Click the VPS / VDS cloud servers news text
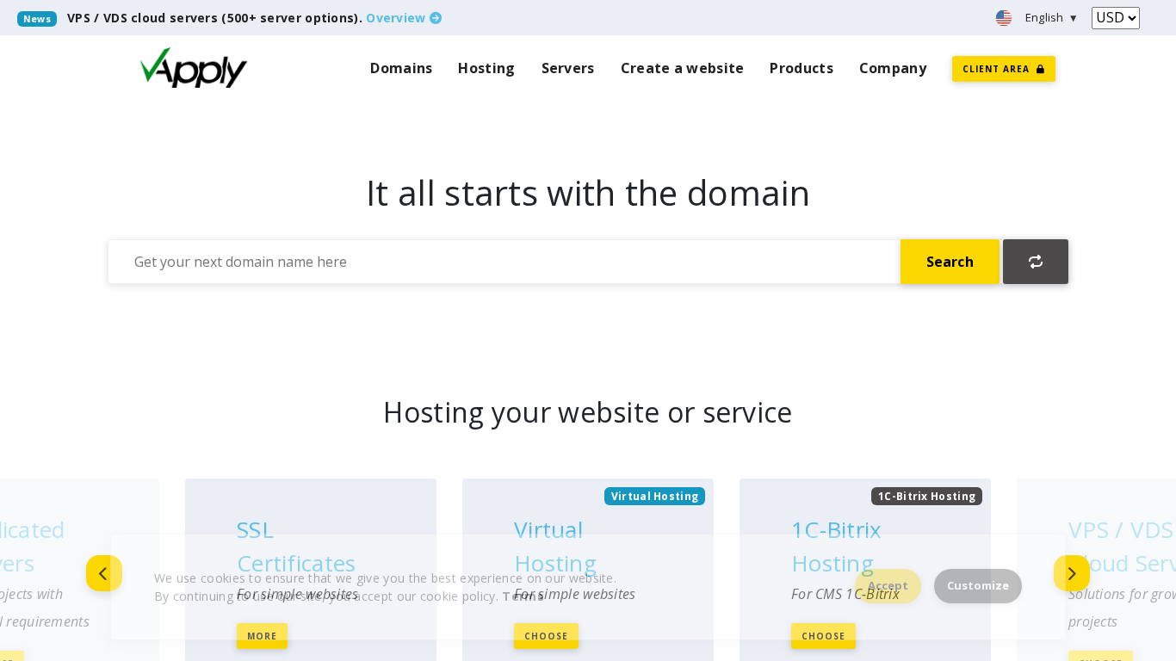The height and width of the screenshot is (661, 1176). pyautogui.click(x=214, y=18)
